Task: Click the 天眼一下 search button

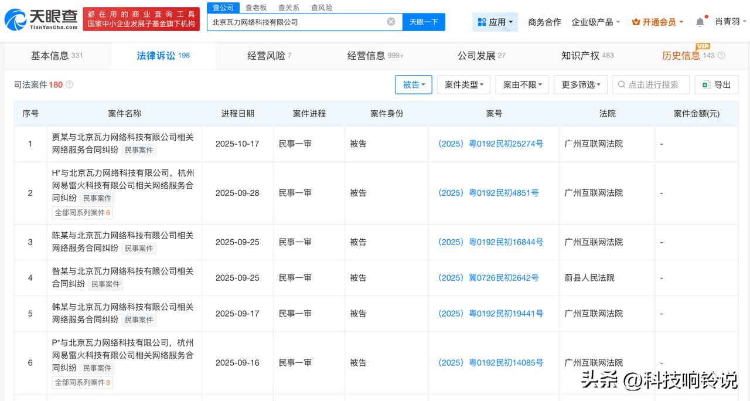Action: tap(424, 22)
